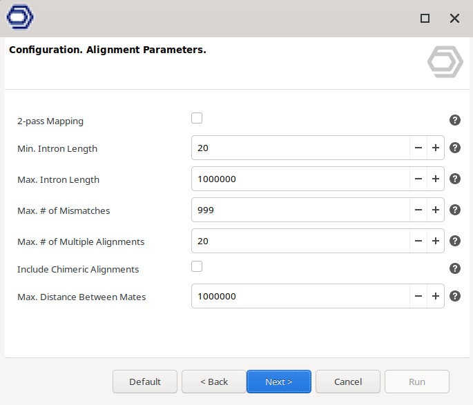Click help icon for 2-pass Mapping
Image resolution: width=473 pixels, height=405 pixels.
pos(455,121)
